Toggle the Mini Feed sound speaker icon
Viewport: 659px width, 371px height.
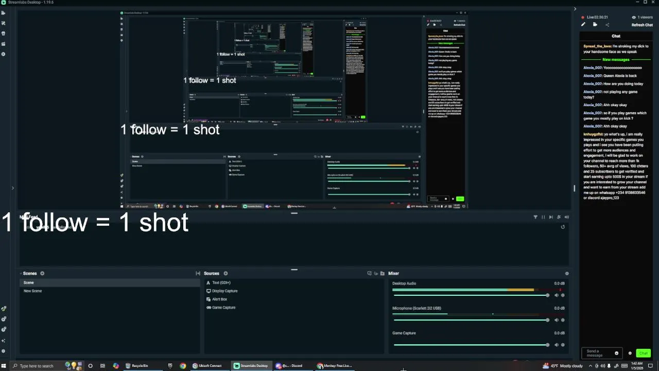click(567, 217)
